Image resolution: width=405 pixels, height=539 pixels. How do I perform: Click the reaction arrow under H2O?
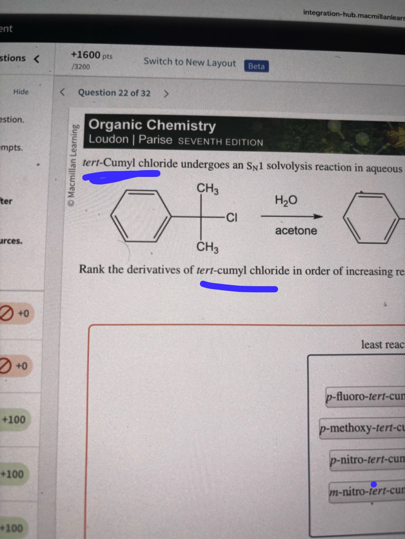[x=291, y=216]
